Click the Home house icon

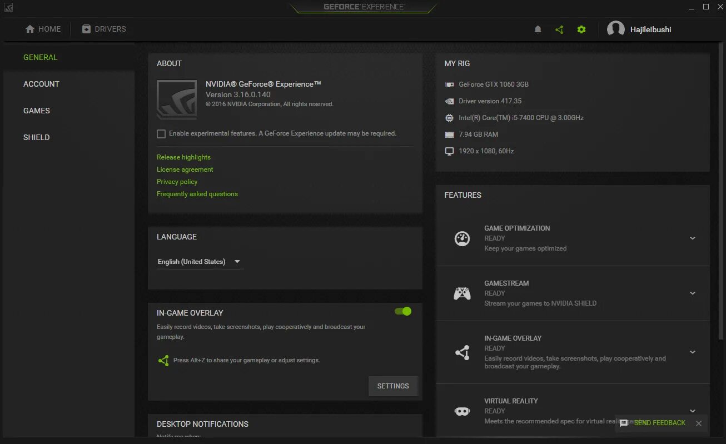coord(30,29)
